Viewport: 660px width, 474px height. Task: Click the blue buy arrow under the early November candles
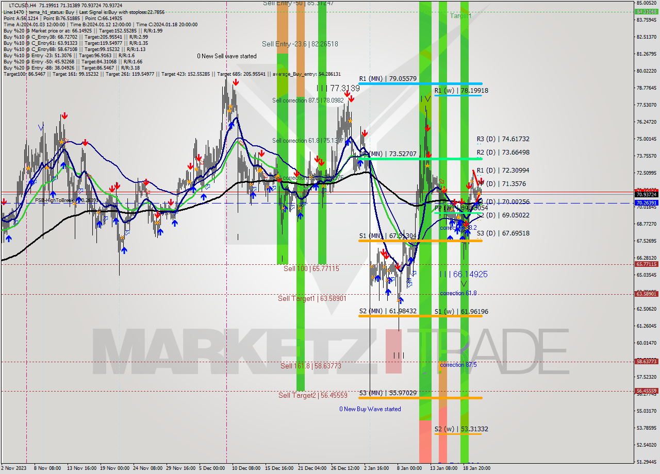coord(9,239)
